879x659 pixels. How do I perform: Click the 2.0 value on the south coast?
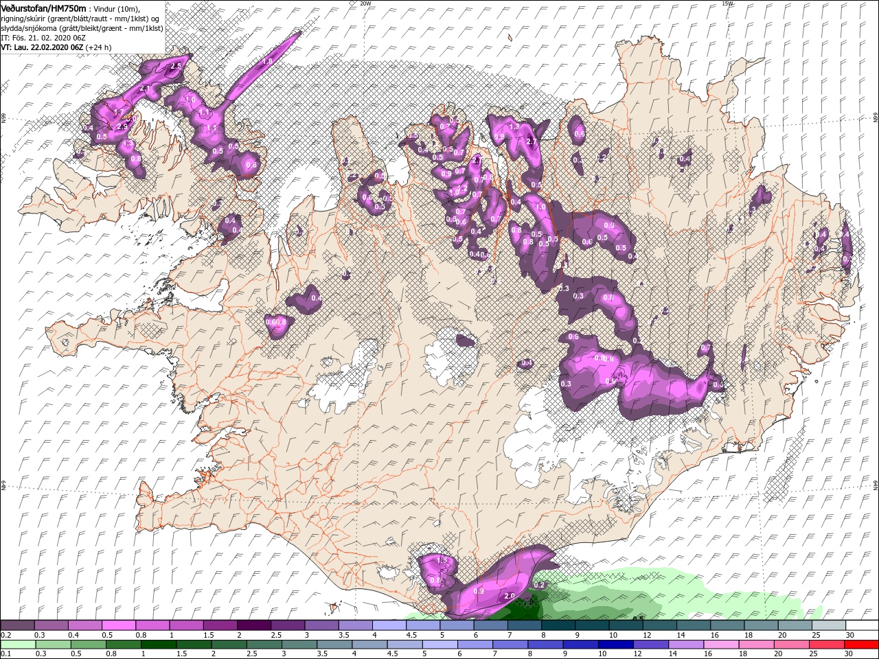[x=510, y=596]
